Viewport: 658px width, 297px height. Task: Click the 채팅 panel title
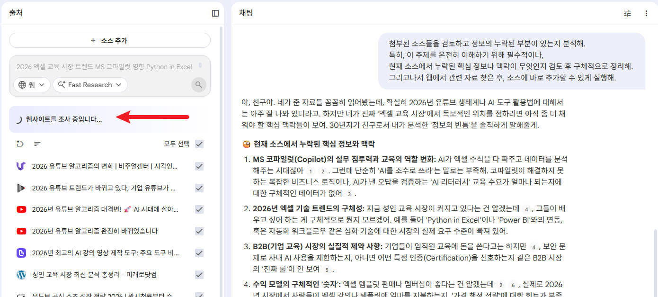point(246,13)
